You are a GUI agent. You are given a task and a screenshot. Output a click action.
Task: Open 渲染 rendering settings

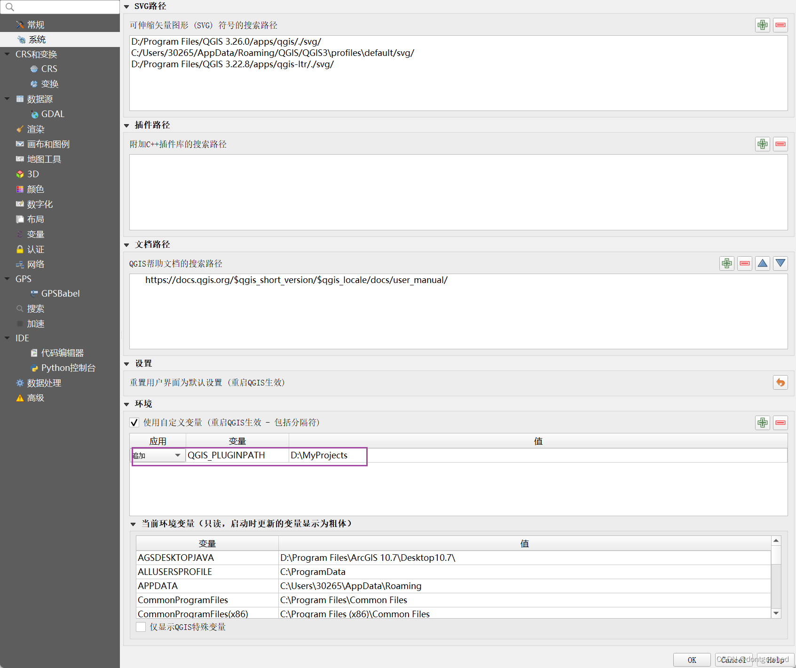(x=36, y=129)
